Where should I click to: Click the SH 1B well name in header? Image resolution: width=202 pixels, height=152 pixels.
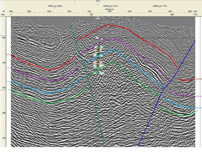(x=98, y=1)
